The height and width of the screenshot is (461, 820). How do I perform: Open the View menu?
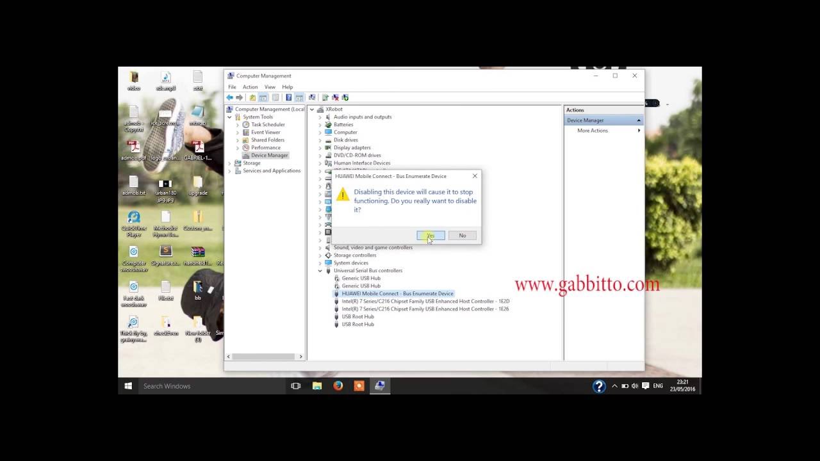tap(270, 87)
